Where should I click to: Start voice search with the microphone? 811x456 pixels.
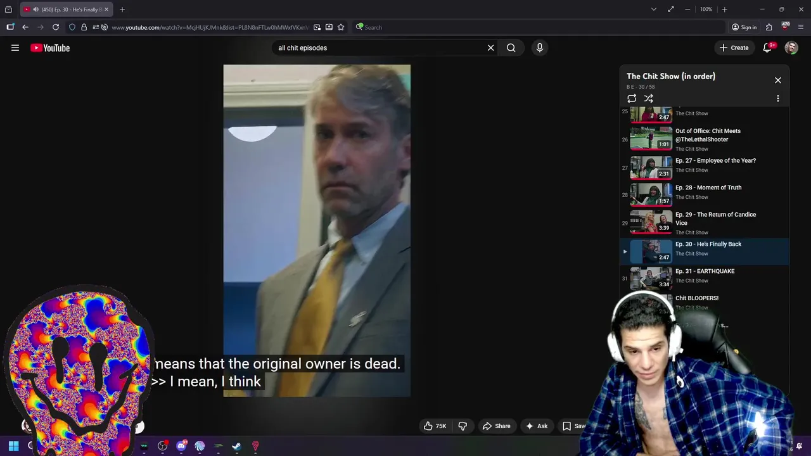coord(540,47)
